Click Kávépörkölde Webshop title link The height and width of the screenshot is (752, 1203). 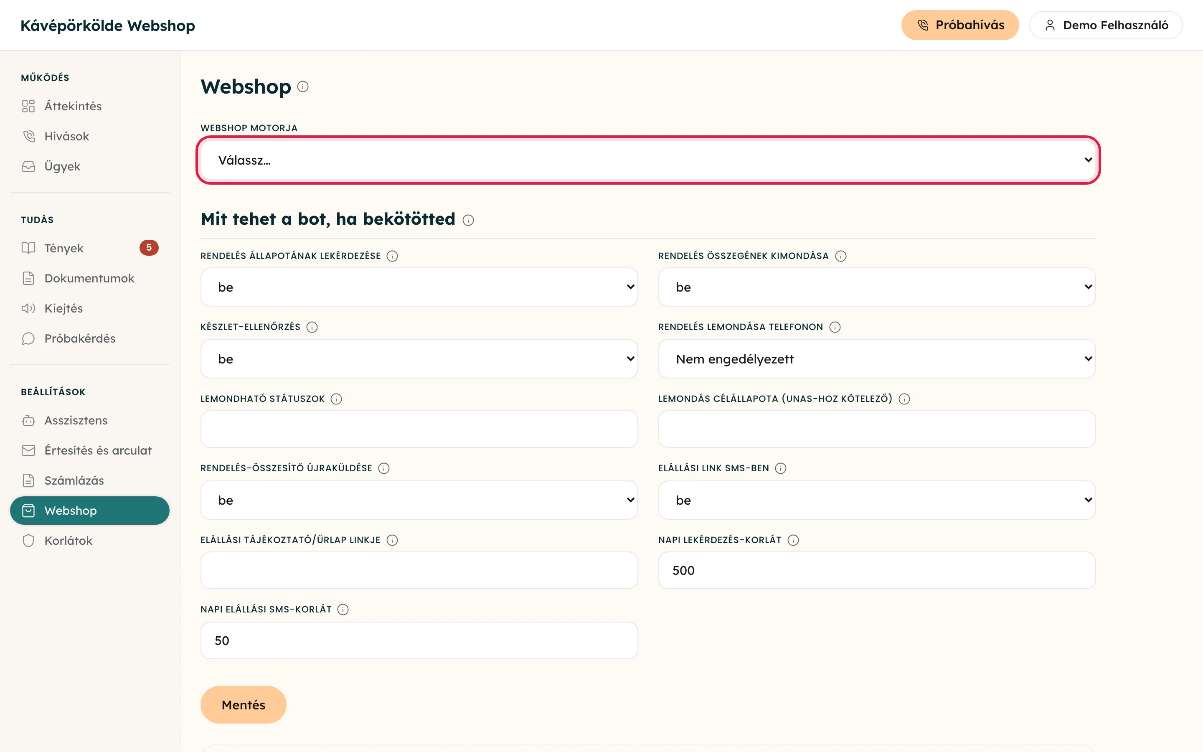[x=107, y=25]
